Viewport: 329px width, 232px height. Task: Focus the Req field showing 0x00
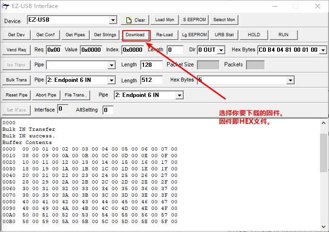[54, 50]
